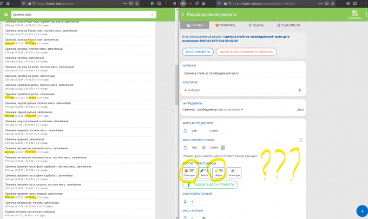This screenshot has width=368, height=219.
Task: Go back from recipe editing
Action: [183, 14]
